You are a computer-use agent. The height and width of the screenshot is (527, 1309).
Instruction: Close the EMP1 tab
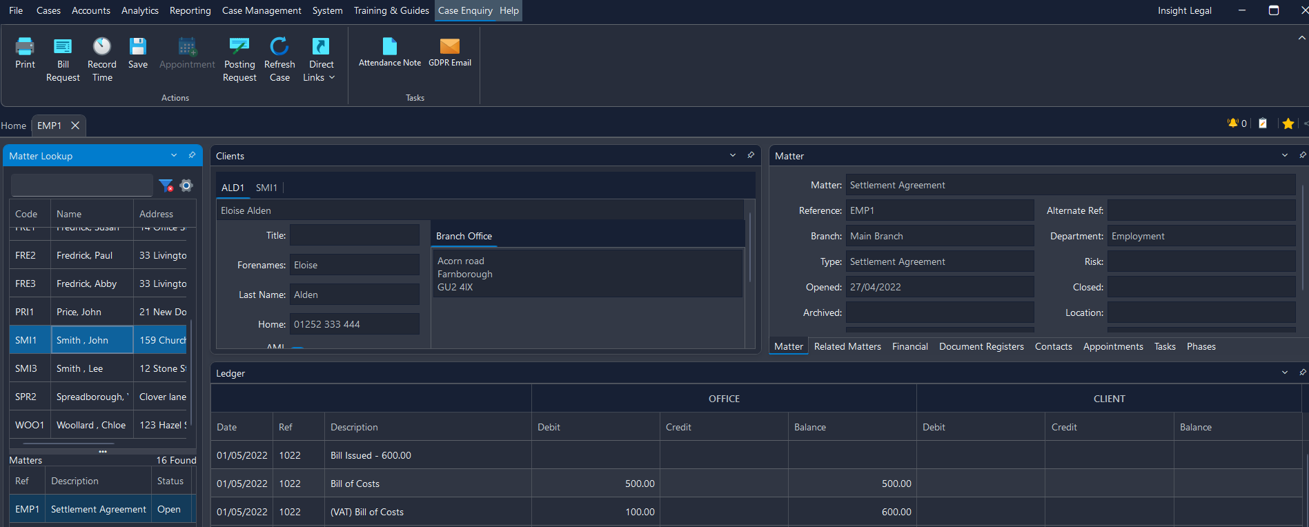click(x=75, y=126)
